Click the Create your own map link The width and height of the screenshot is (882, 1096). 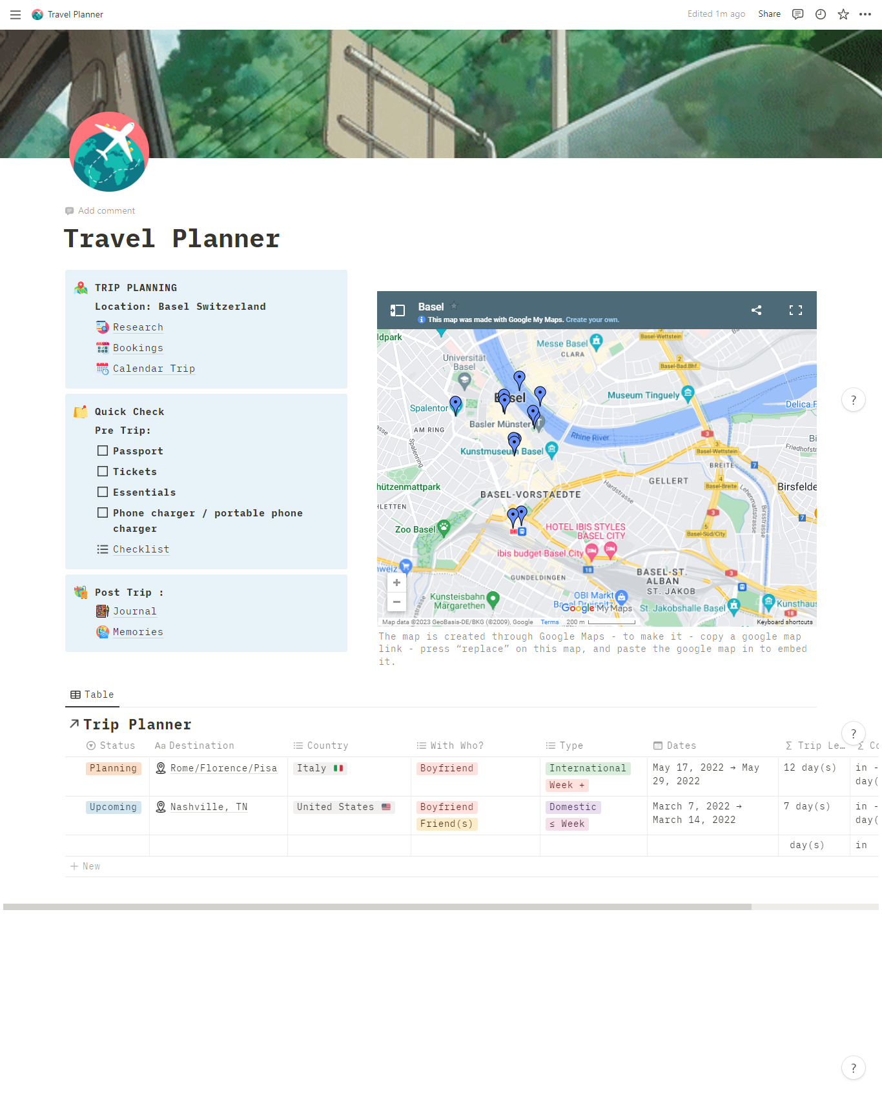tap(592, 320)
